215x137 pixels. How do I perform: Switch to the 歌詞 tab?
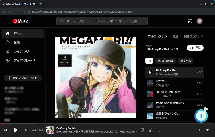175,36
